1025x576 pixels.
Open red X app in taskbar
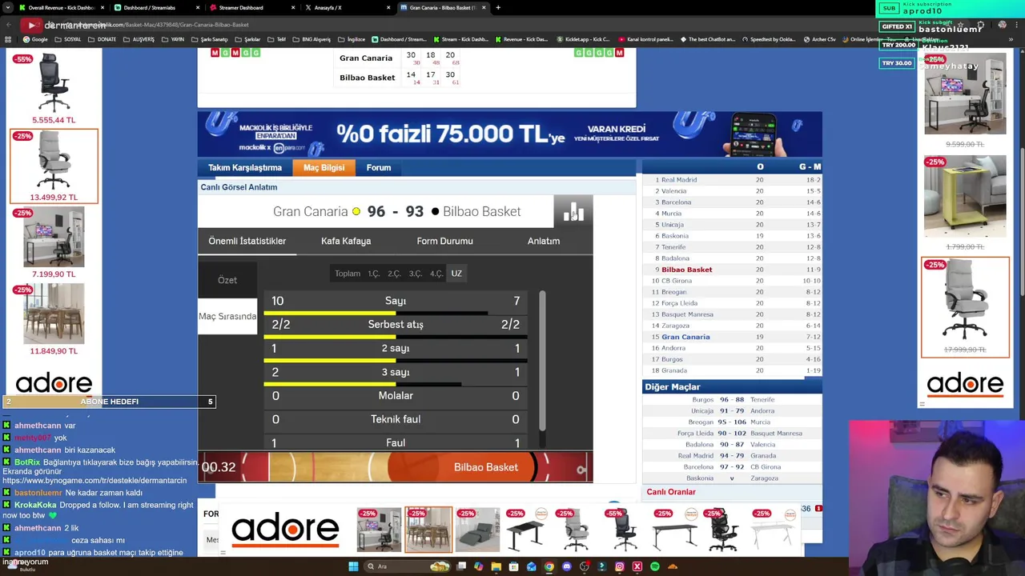pos(637,566)
